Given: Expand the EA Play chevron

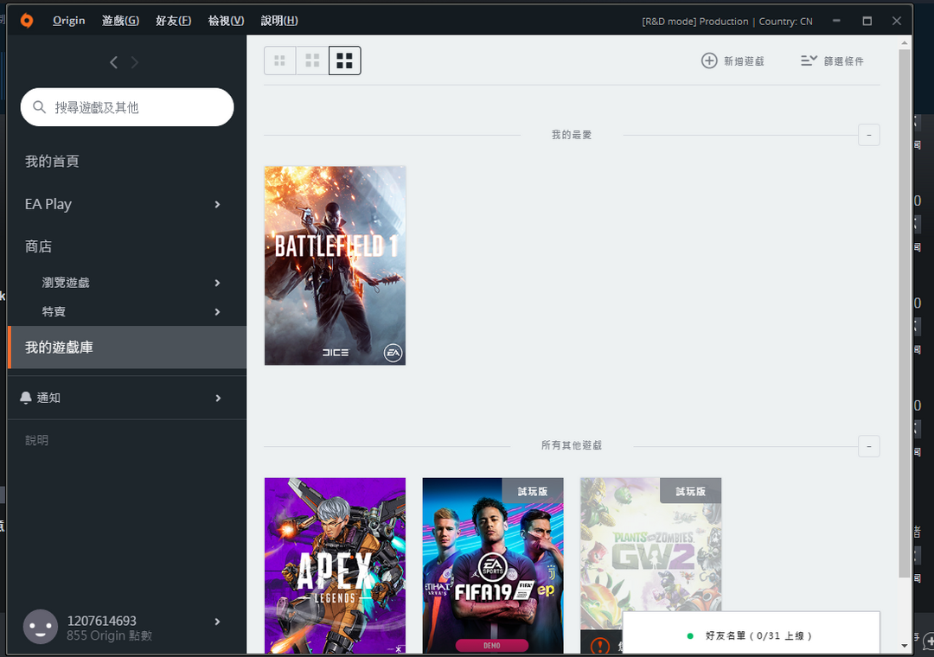Looking at the screenshot, I should 217,204.
